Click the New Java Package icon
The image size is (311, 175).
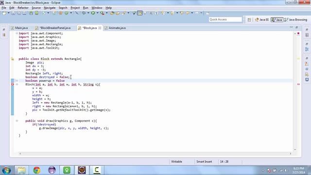pyautogui.click(x=60, y=13)
